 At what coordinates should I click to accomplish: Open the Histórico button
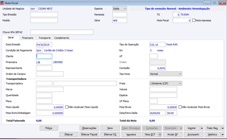(x=213, y=134)
